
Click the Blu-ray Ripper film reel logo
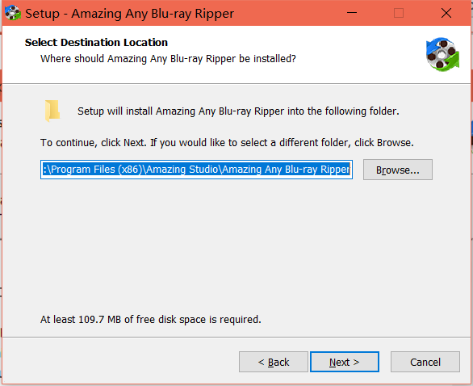pyautogui.click(x=442, y=54)
